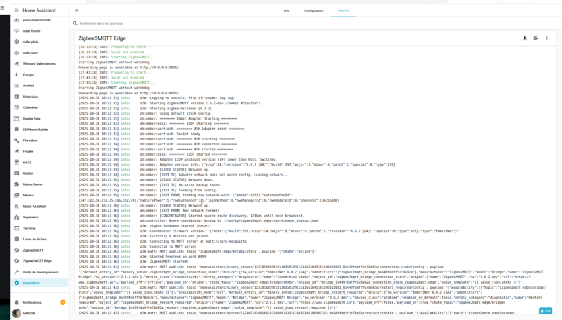562x320 pixels.
Task: Open radar foudre icon
Action: coord(16,31)
